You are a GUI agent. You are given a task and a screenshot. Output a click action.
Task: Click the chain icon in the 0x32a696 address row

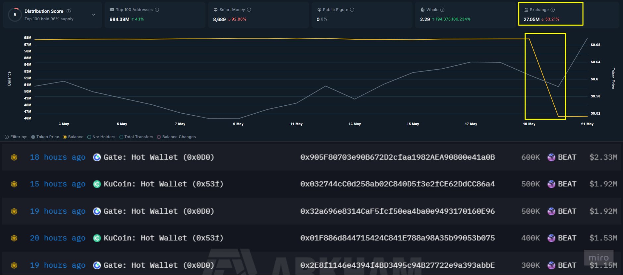coord(14,211)
